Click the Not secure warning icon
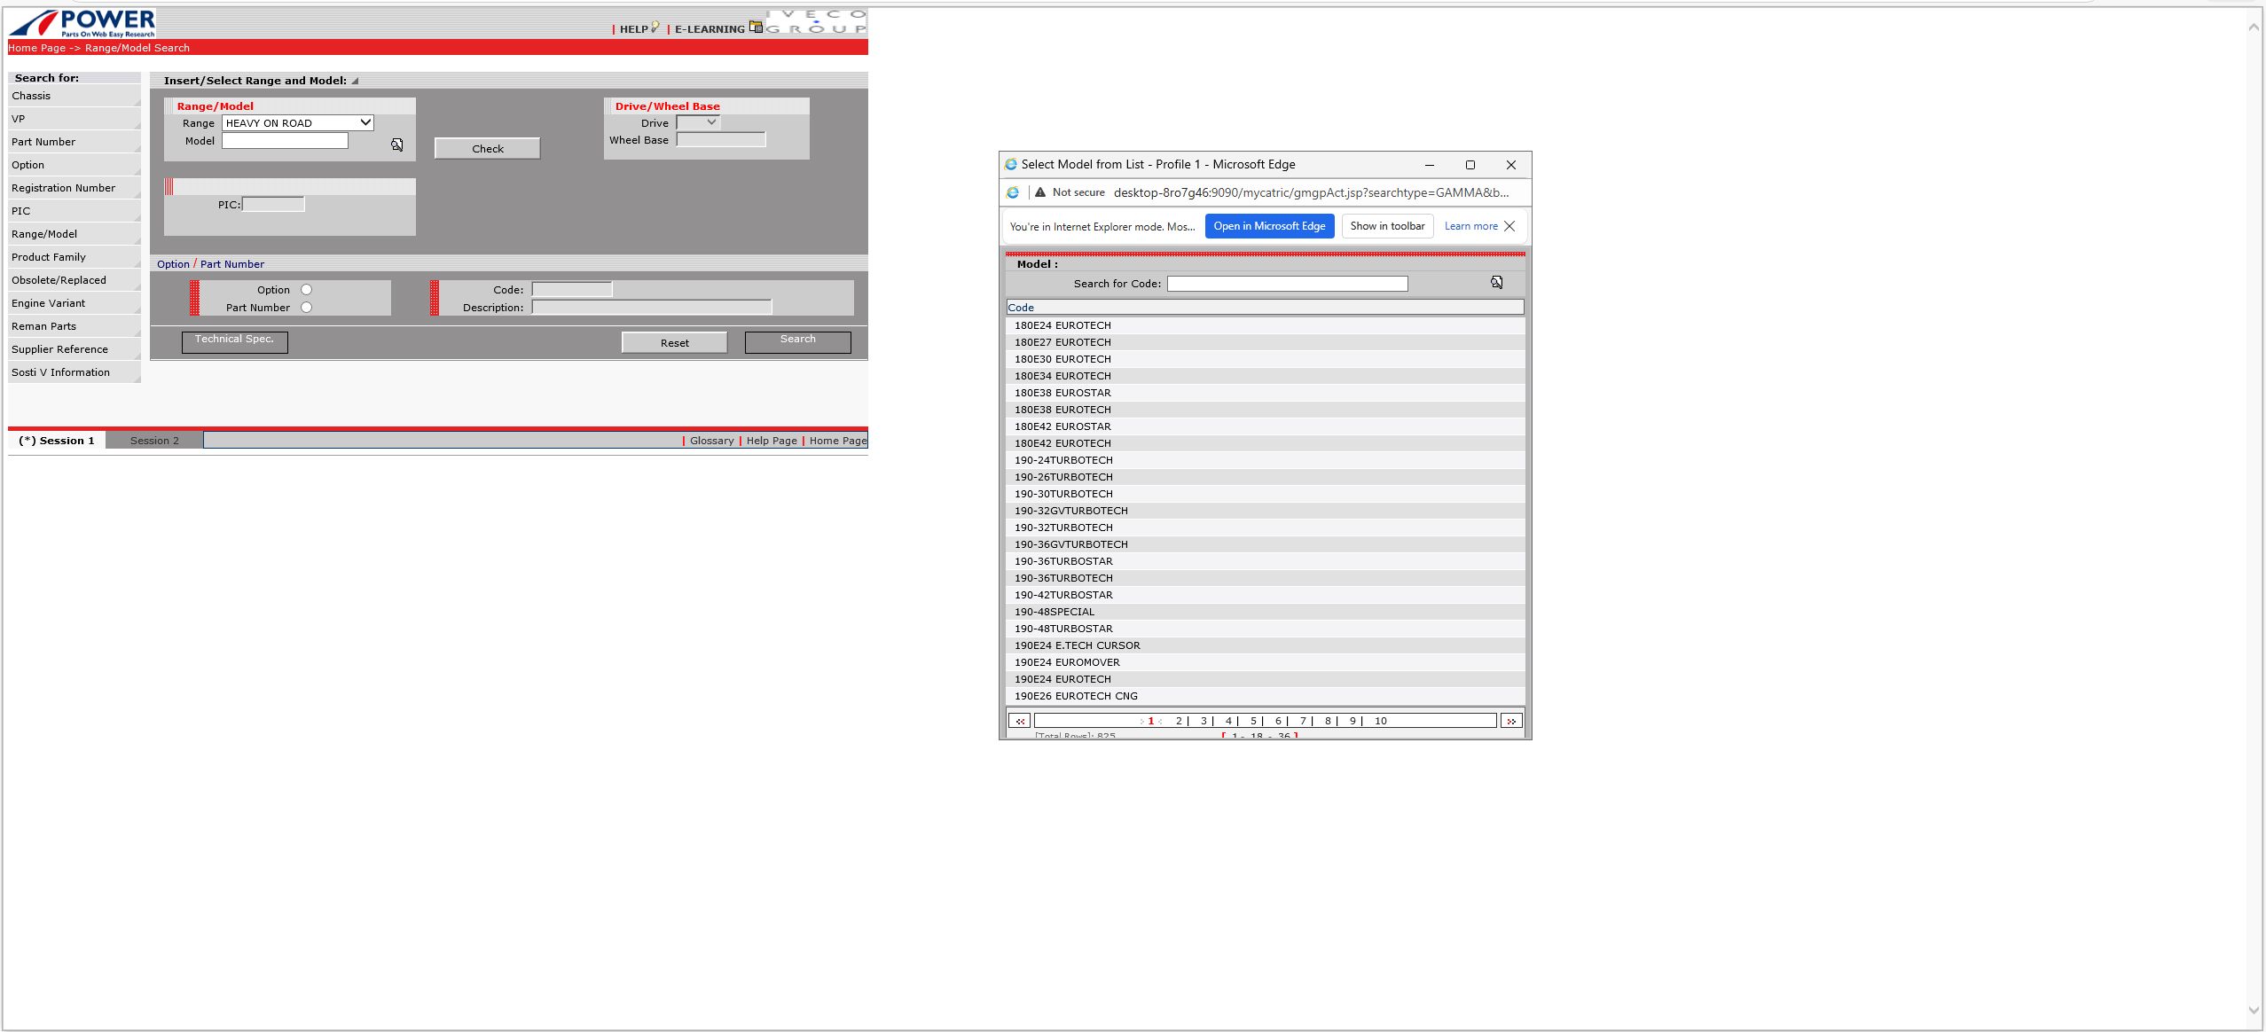Viewport: 2266px width, 1032px height. coord(1039,192)
